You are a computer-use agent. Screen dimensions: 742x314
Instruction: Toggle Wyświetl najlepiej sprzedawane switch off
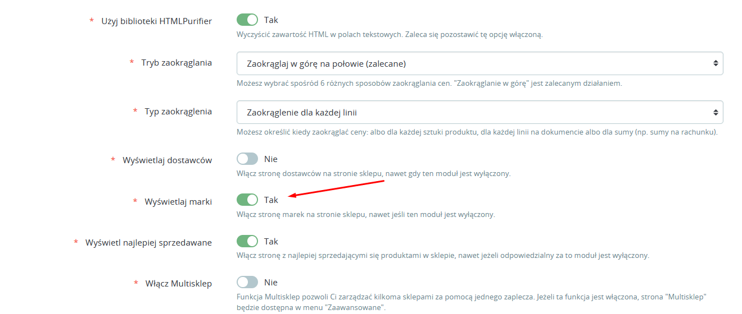[x=247, y=242]
